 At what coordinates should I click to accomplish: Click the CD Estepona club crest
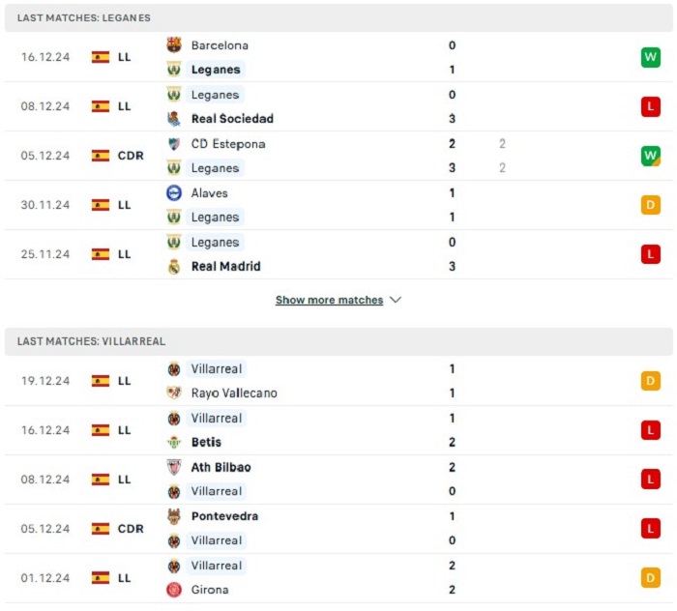click(x=174, y=144)
